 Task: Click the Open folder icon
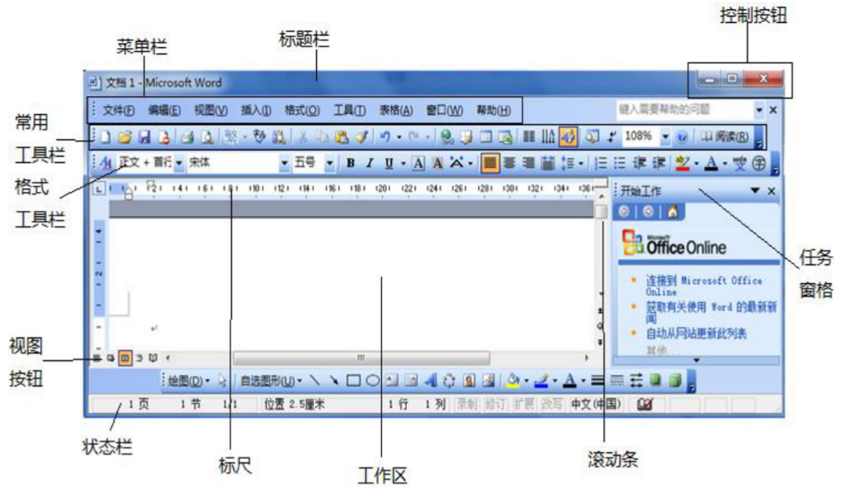coord(124,138)
